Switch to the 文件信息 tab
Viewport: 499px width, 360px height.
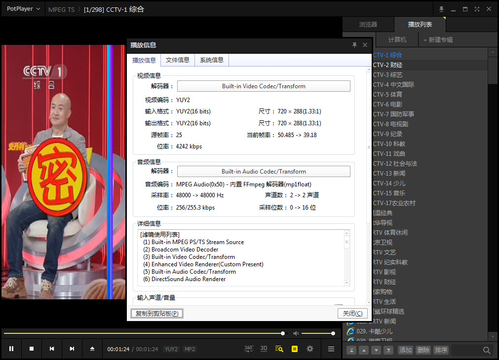[178, 60]
